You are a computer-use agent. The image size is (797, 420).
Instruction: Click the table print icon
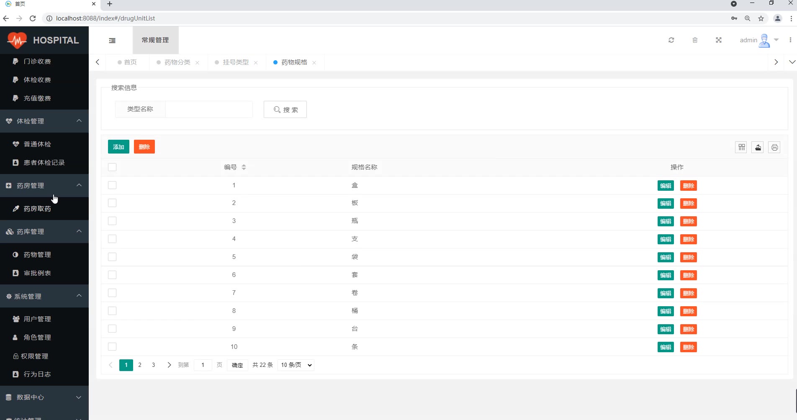(x=774, y=147)
